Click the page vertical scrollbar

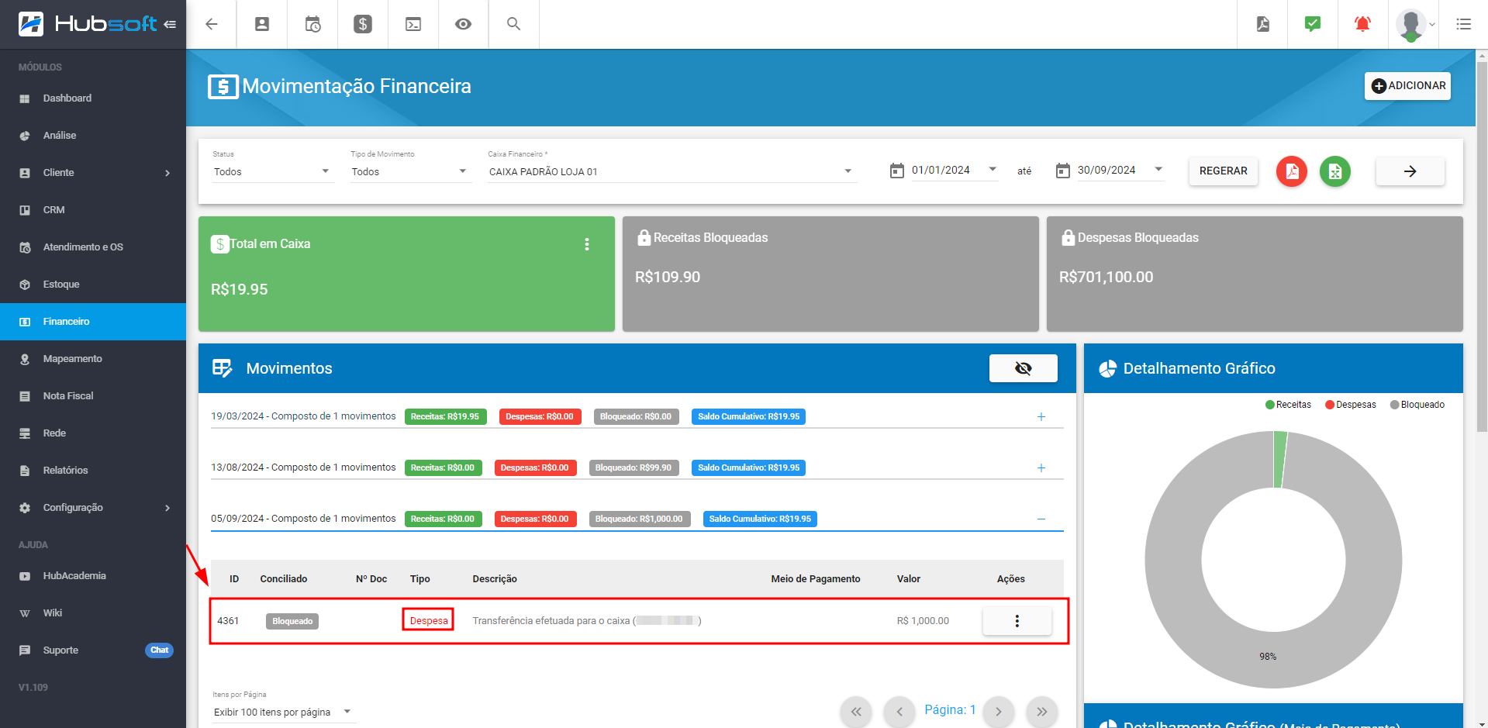(1482, 248)
